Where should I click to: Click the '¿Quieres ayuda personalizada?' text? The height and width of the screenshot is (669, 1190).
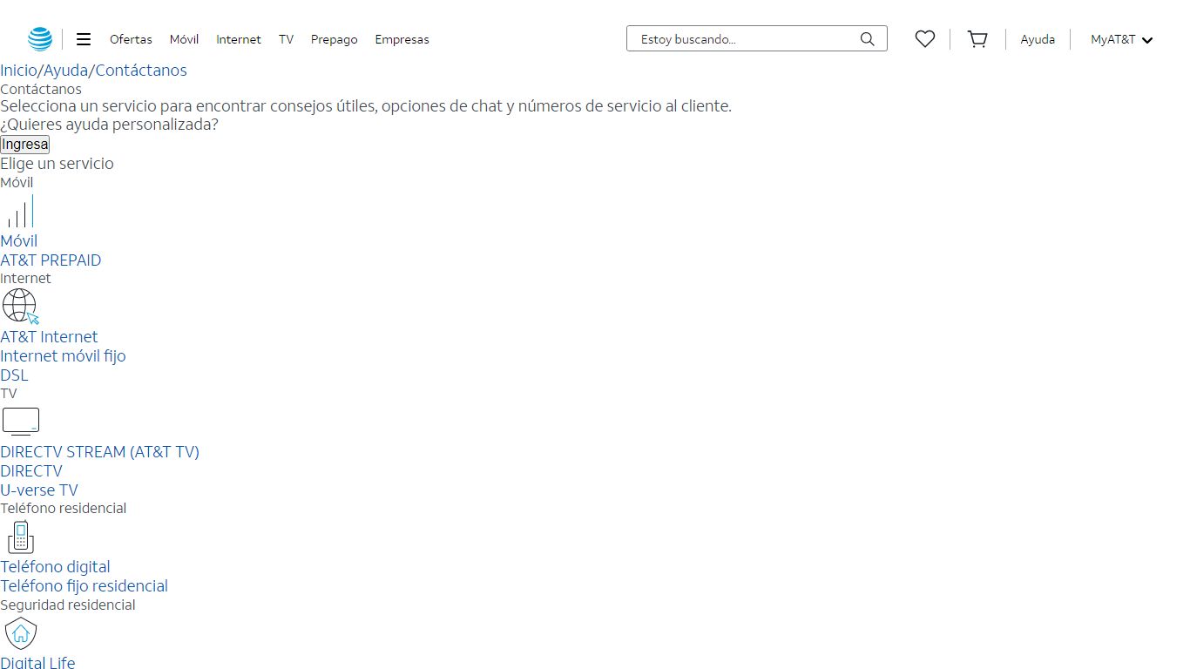109,125
